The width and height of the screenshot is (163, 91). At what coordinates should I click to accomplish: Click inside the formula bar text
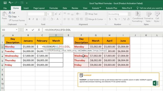coord(58,30)
